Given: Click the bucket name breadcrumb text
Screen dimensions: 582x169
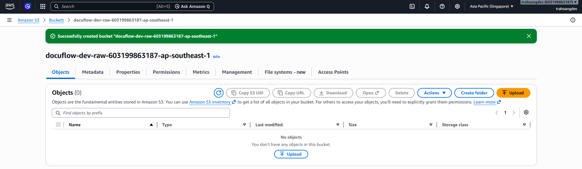Looking at the screenshot, I should 123,20.
